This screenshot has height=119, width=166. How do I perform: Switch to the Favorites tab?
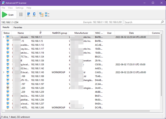(18, 27)
